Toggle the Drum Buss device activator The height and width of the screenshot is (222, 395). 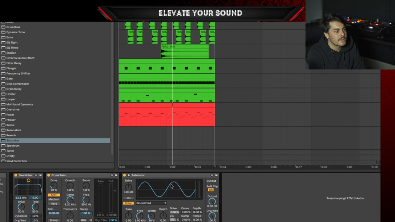48,175
